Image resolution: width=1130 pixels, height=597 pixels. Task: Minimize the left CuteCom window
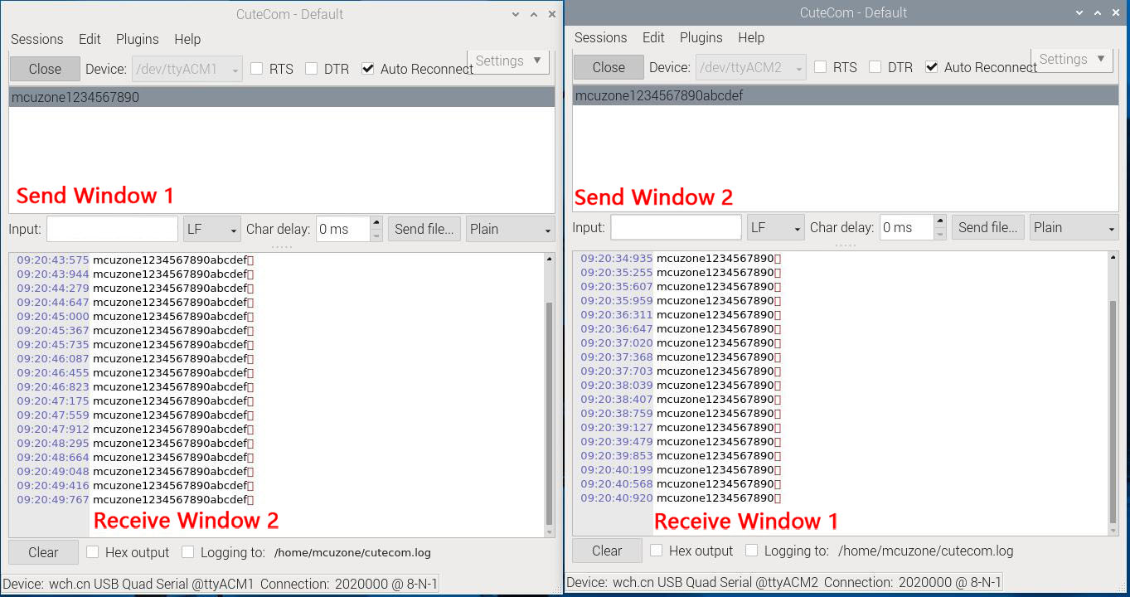(x=517, y=14)
